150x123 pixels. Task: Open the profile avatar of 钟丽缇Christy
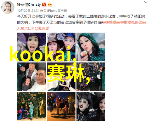(x=8, y=7)
